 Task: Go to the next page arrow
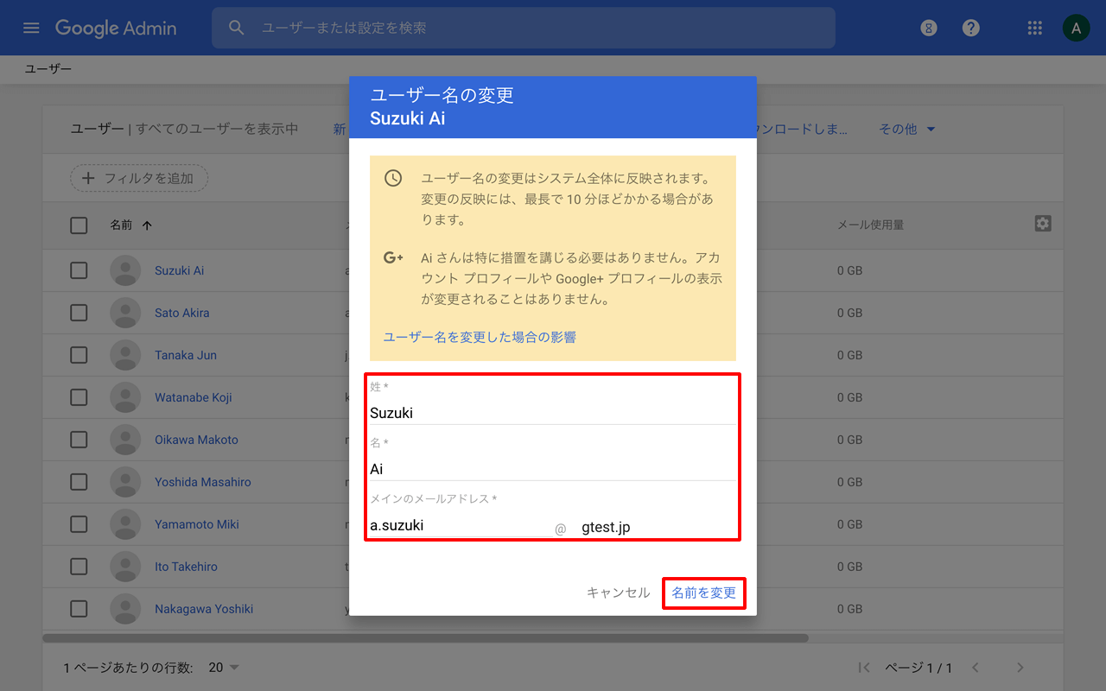point(1020,668)
